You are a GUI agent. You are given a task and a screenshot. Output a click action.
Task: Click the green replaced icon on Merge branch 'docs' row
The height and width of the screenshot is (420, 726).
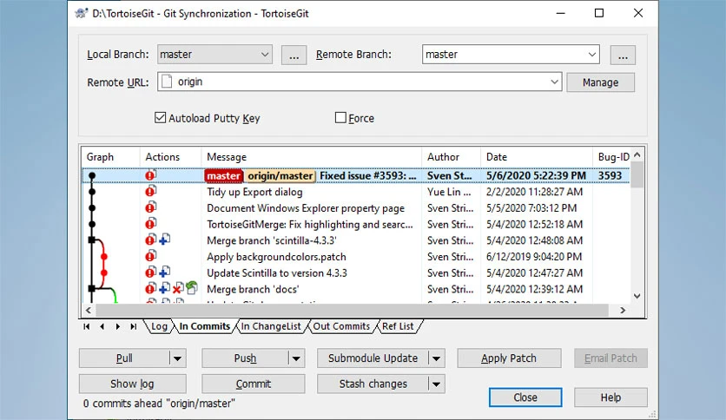click(x=192, y=288)
